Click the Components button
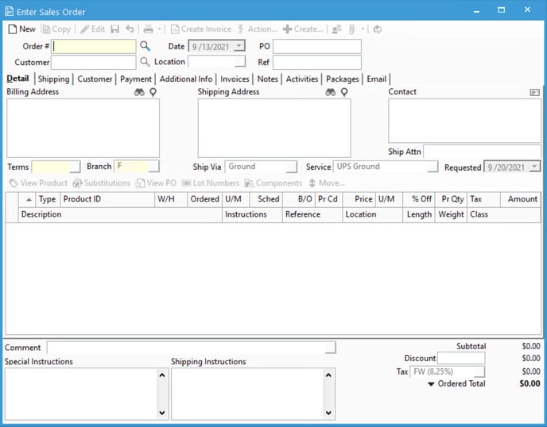 [273, 183]
